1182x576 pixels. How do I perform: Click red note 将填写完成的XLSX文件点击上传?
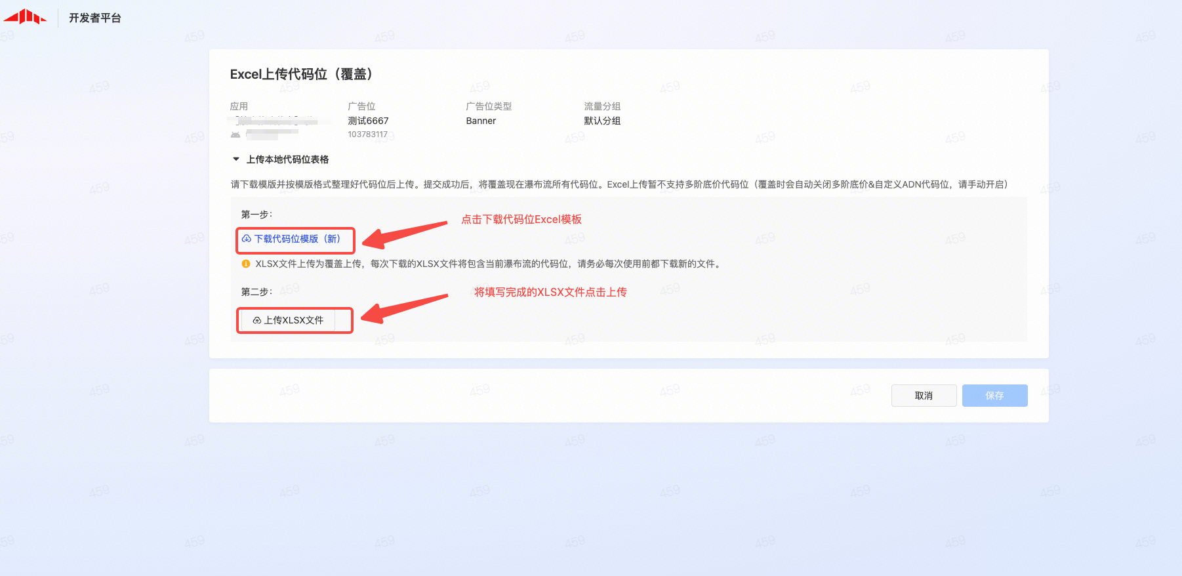click(x=550, y=292)
